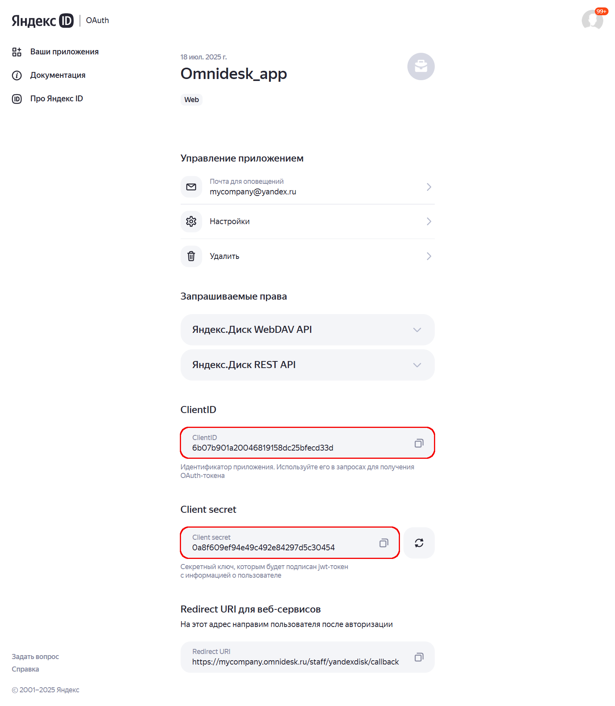
Task: Open the Справка link
Action: pyautogui.click(x=25, y=669)
